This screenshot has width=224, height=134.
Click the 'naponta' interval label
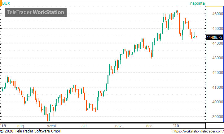pos(197,3)
